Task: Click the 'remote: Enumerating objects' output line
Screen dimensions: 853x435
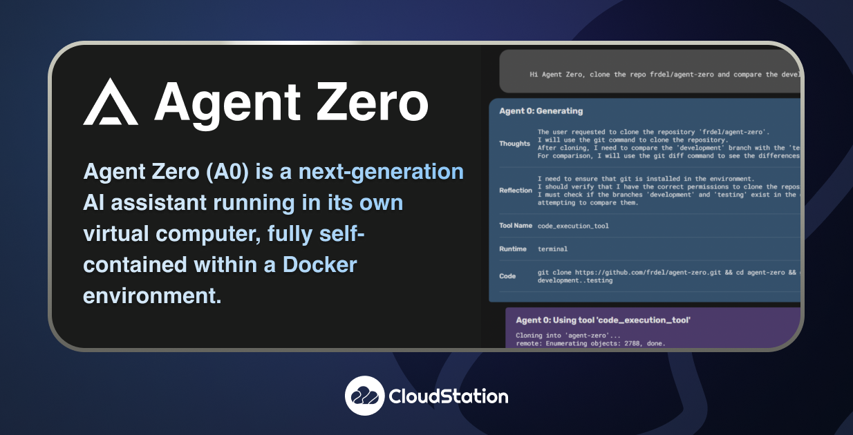Action: [590, 343]
